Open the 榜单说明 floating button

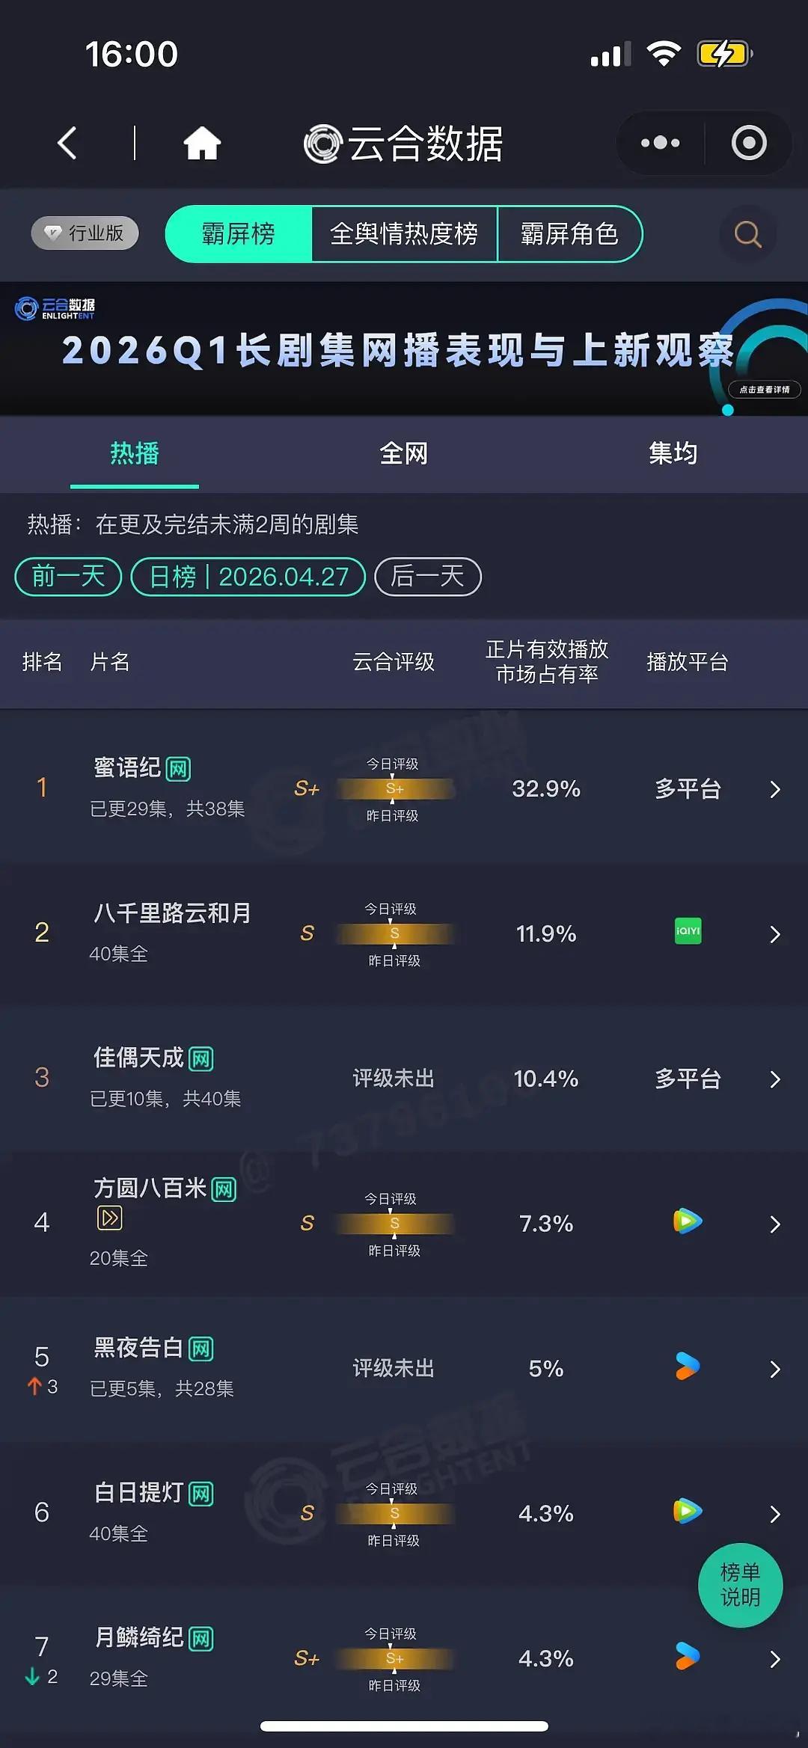click(740, 1586)
